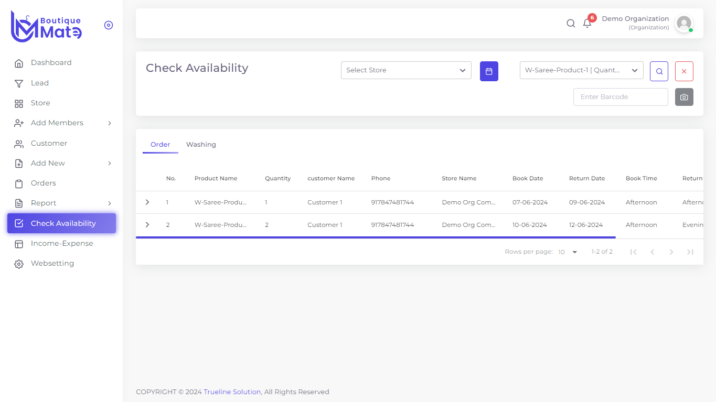Switch to the Washing tab
Screen dimensions: 716x402
(x=201, y=145)
